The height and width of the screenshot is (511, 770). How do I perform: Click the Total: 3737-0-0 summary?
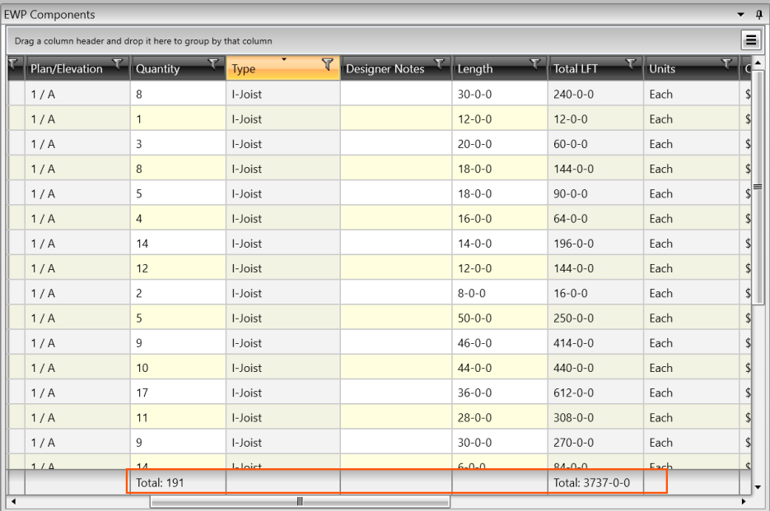pyautogui.click(x=591, y=482)
